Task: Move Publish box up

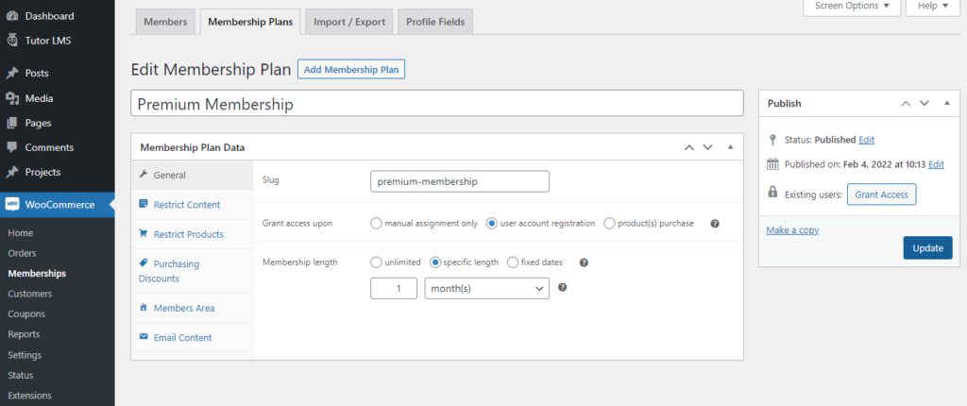Action: coord(906,103)
